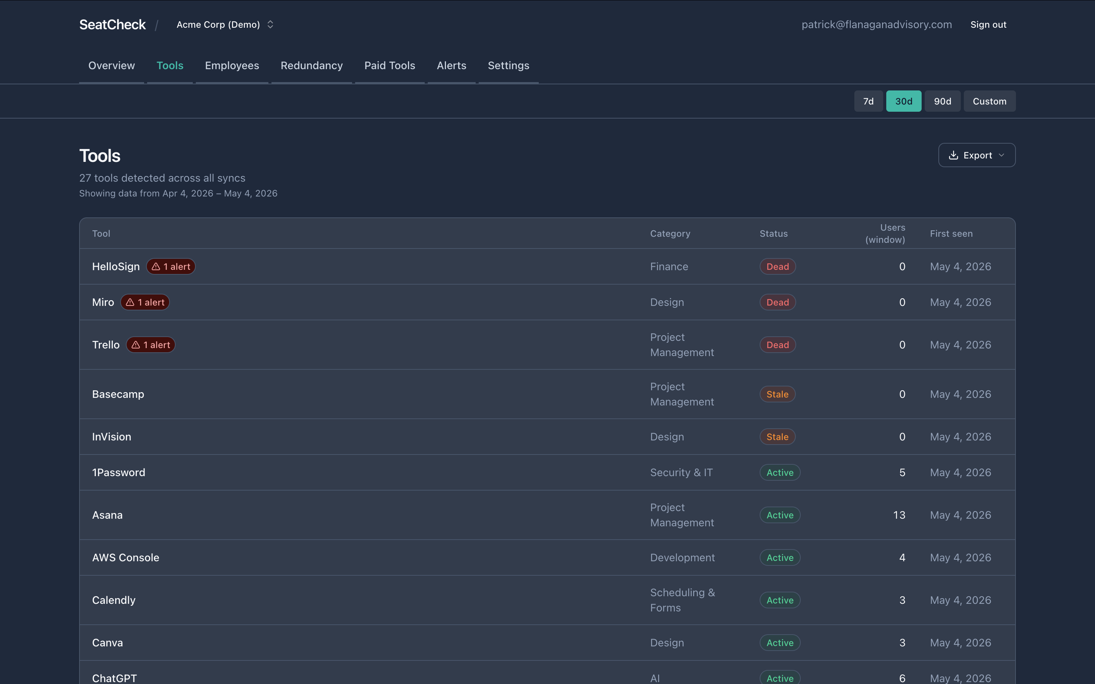Click the SeatCheck logo
The width and height of the screenshot is (1095, 684).
pyautogui.click(x=112, y=24)
